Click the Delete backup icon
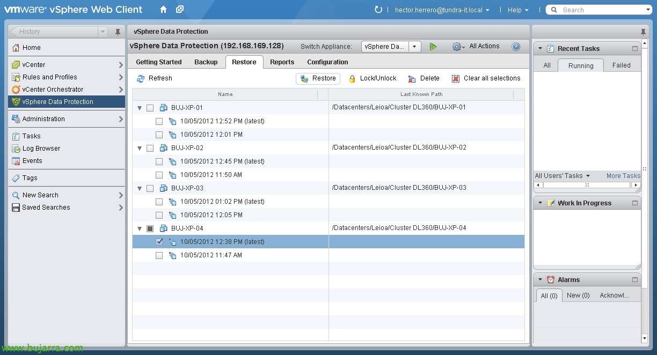 coord(412,79)
